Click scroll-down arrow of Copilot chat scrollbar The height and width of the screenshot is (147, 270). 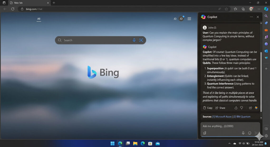tap(261, 118)
